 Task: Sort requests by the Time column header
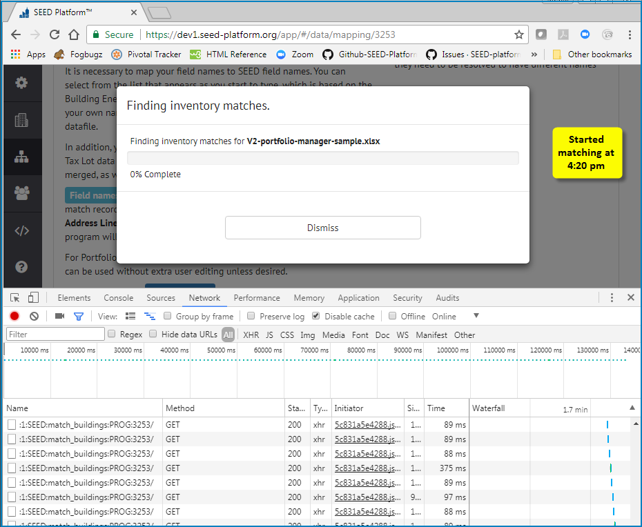pos(446,408)
